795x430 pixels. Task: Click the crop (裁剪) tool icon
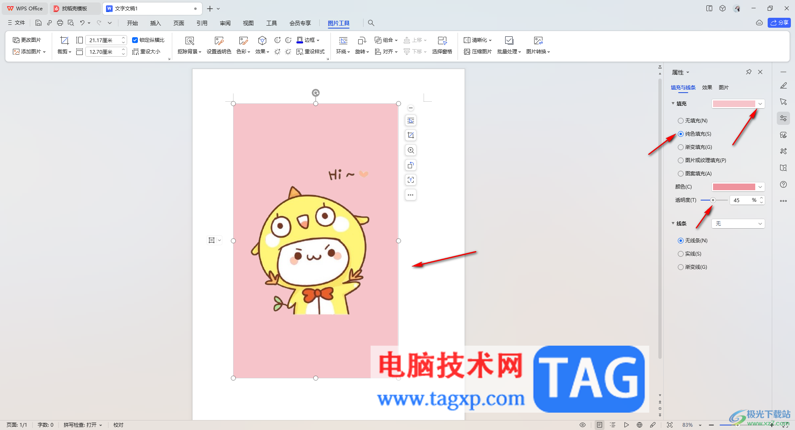(x=64, y=41)
